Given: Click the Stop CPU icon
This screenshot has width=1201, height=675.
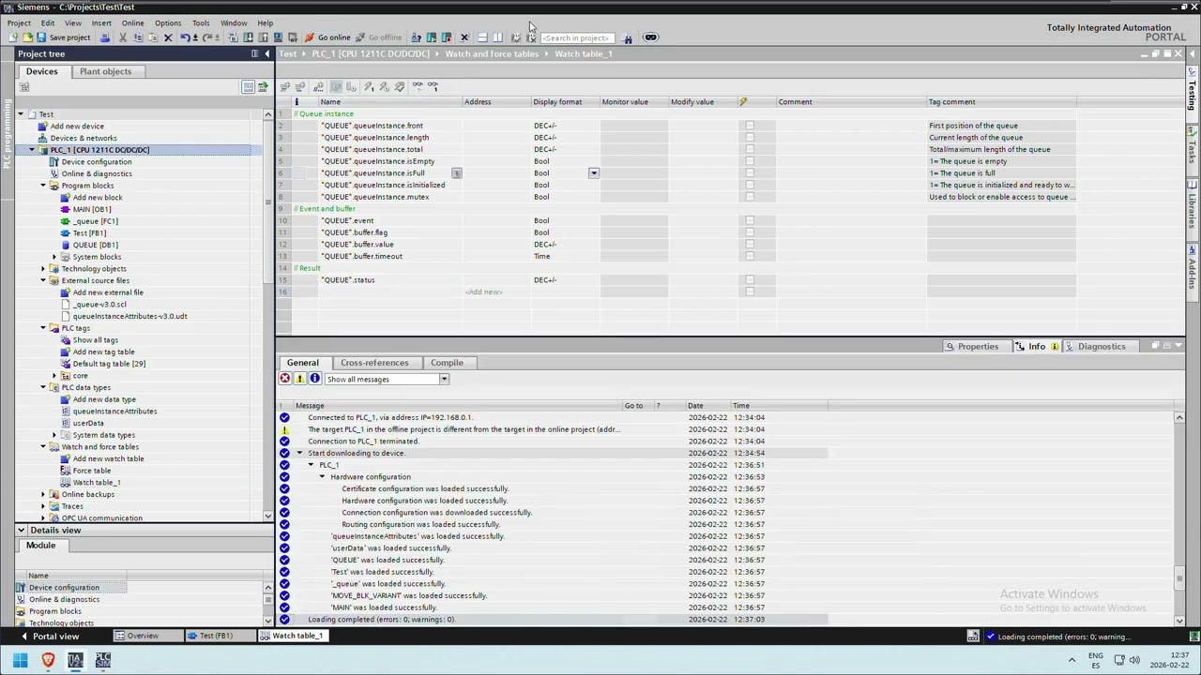Looking at the screenshot, I should pos(447,37).
